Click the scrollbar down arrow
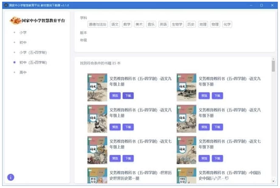The image size is (280, 188). 273,181
